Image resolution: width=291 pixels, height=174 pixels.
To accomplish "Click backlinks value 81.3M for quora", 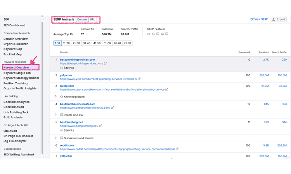I will pos(265,86).
